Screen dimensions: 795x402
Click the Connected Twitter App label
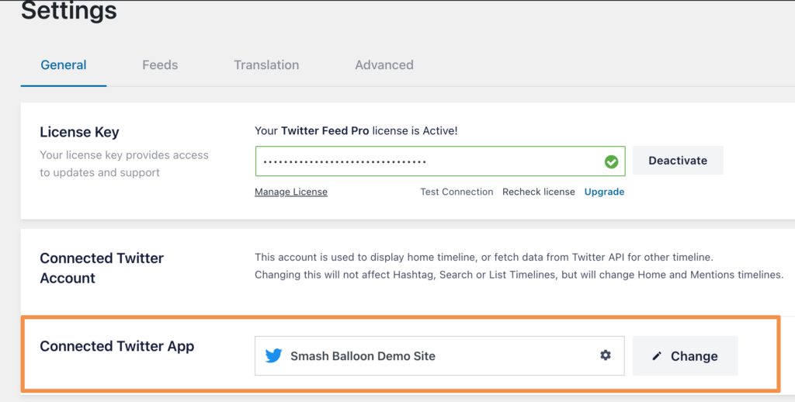tap(116, 346)
